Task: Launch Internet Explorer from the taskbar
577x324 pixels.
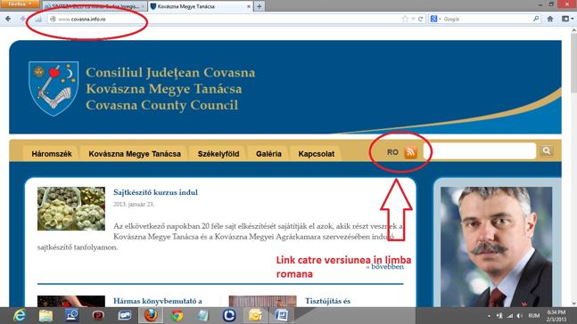Action: [19, 316]
